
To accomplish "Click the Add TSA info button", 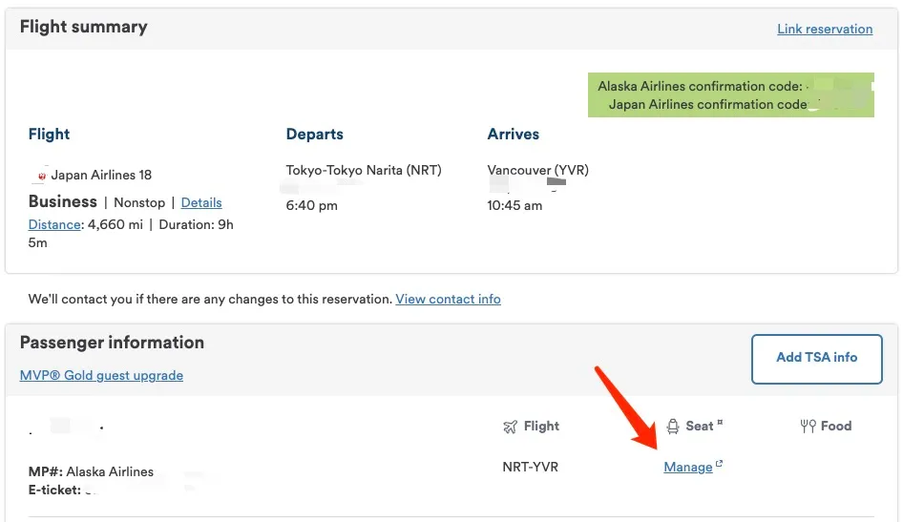I will [817, 359].
